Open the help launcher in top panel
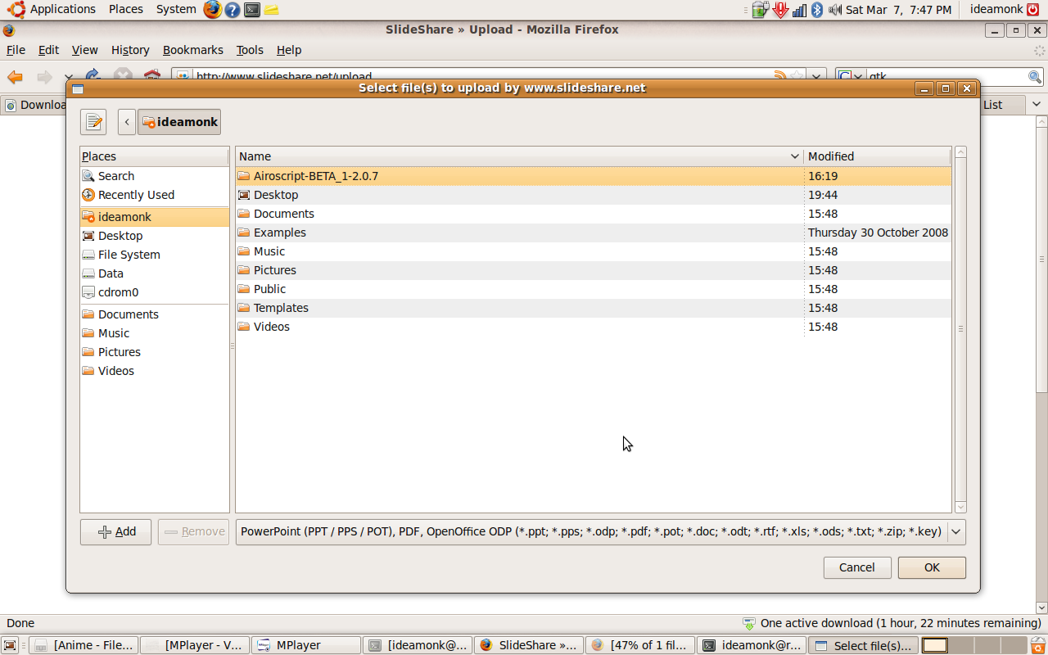Screen dimensions: 1048x655 tap(233, 10)
